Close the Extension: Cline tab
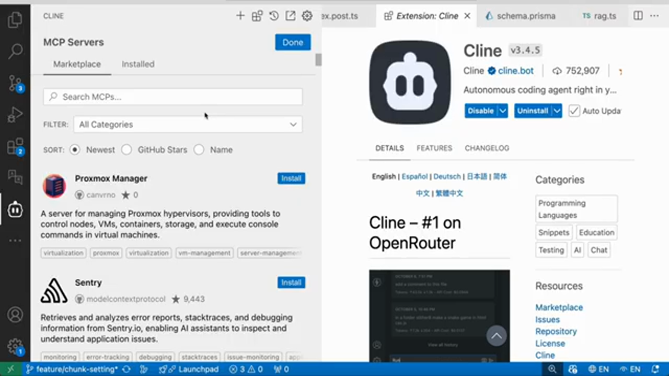 pyautogui.click(x=467, y=16)
